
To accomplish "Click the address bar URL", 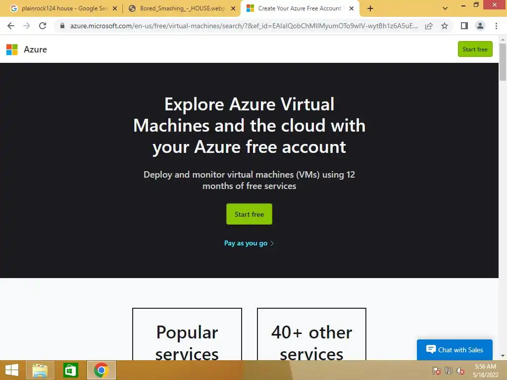I will tap(244, 26).
